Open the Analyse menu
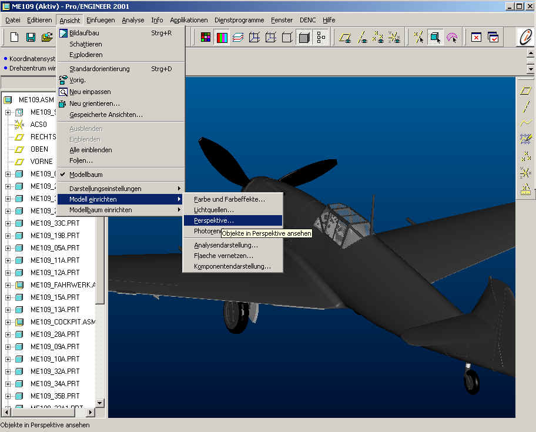The height and width of the screenshot is (432, 536). (133, 20)
